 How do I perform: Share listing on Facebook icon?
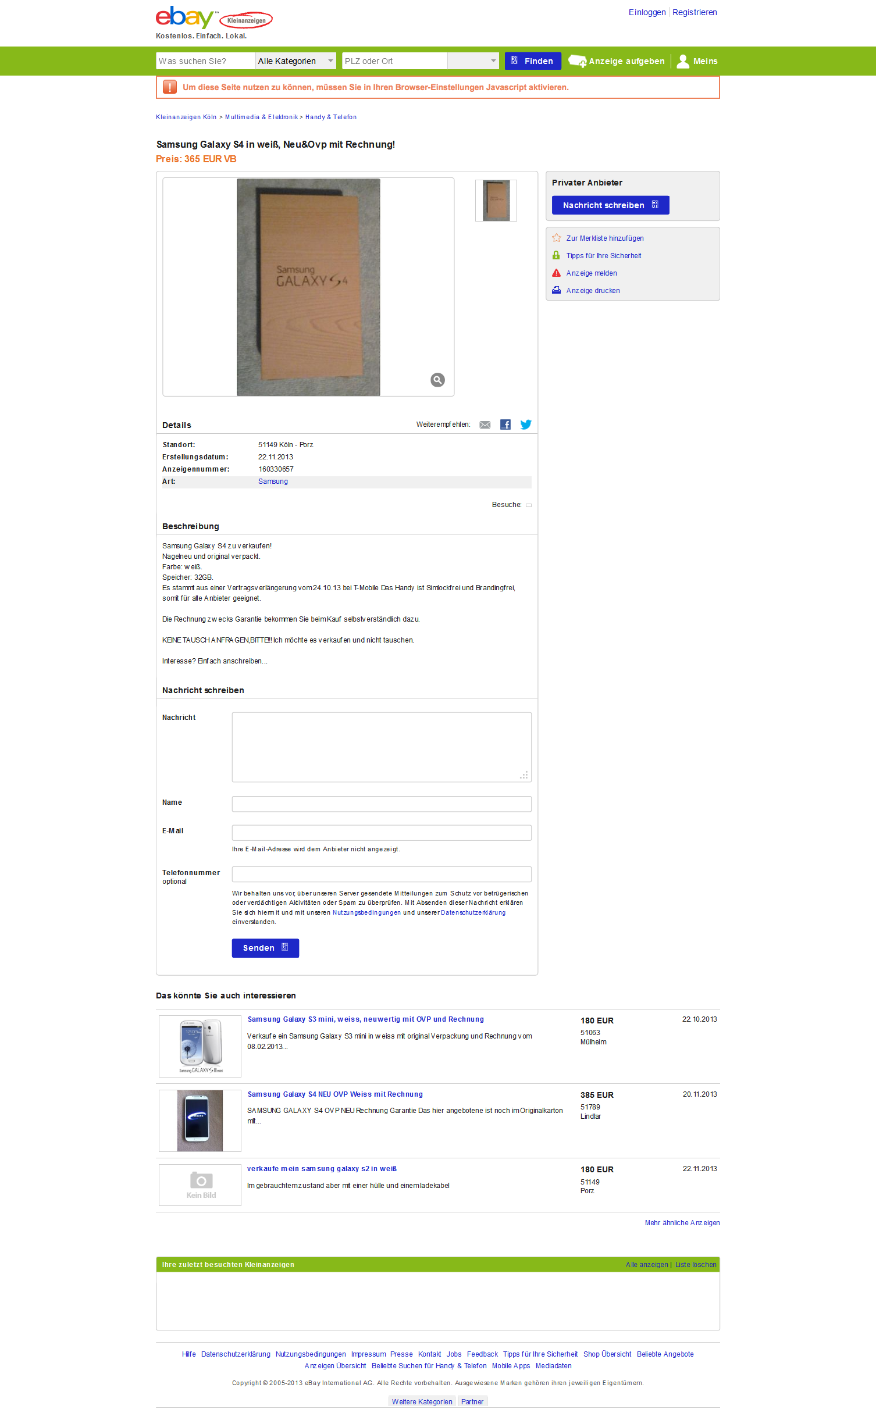click(x=505, y=424)
